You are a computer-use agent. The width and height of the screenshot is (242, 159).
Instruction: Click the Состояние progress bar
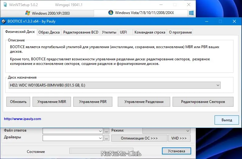101,151
